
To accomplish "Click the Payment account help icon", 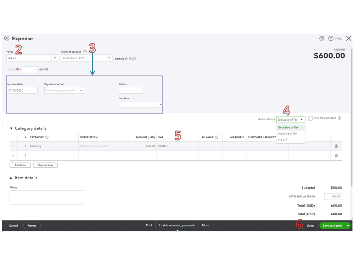I will pos(85,52).
